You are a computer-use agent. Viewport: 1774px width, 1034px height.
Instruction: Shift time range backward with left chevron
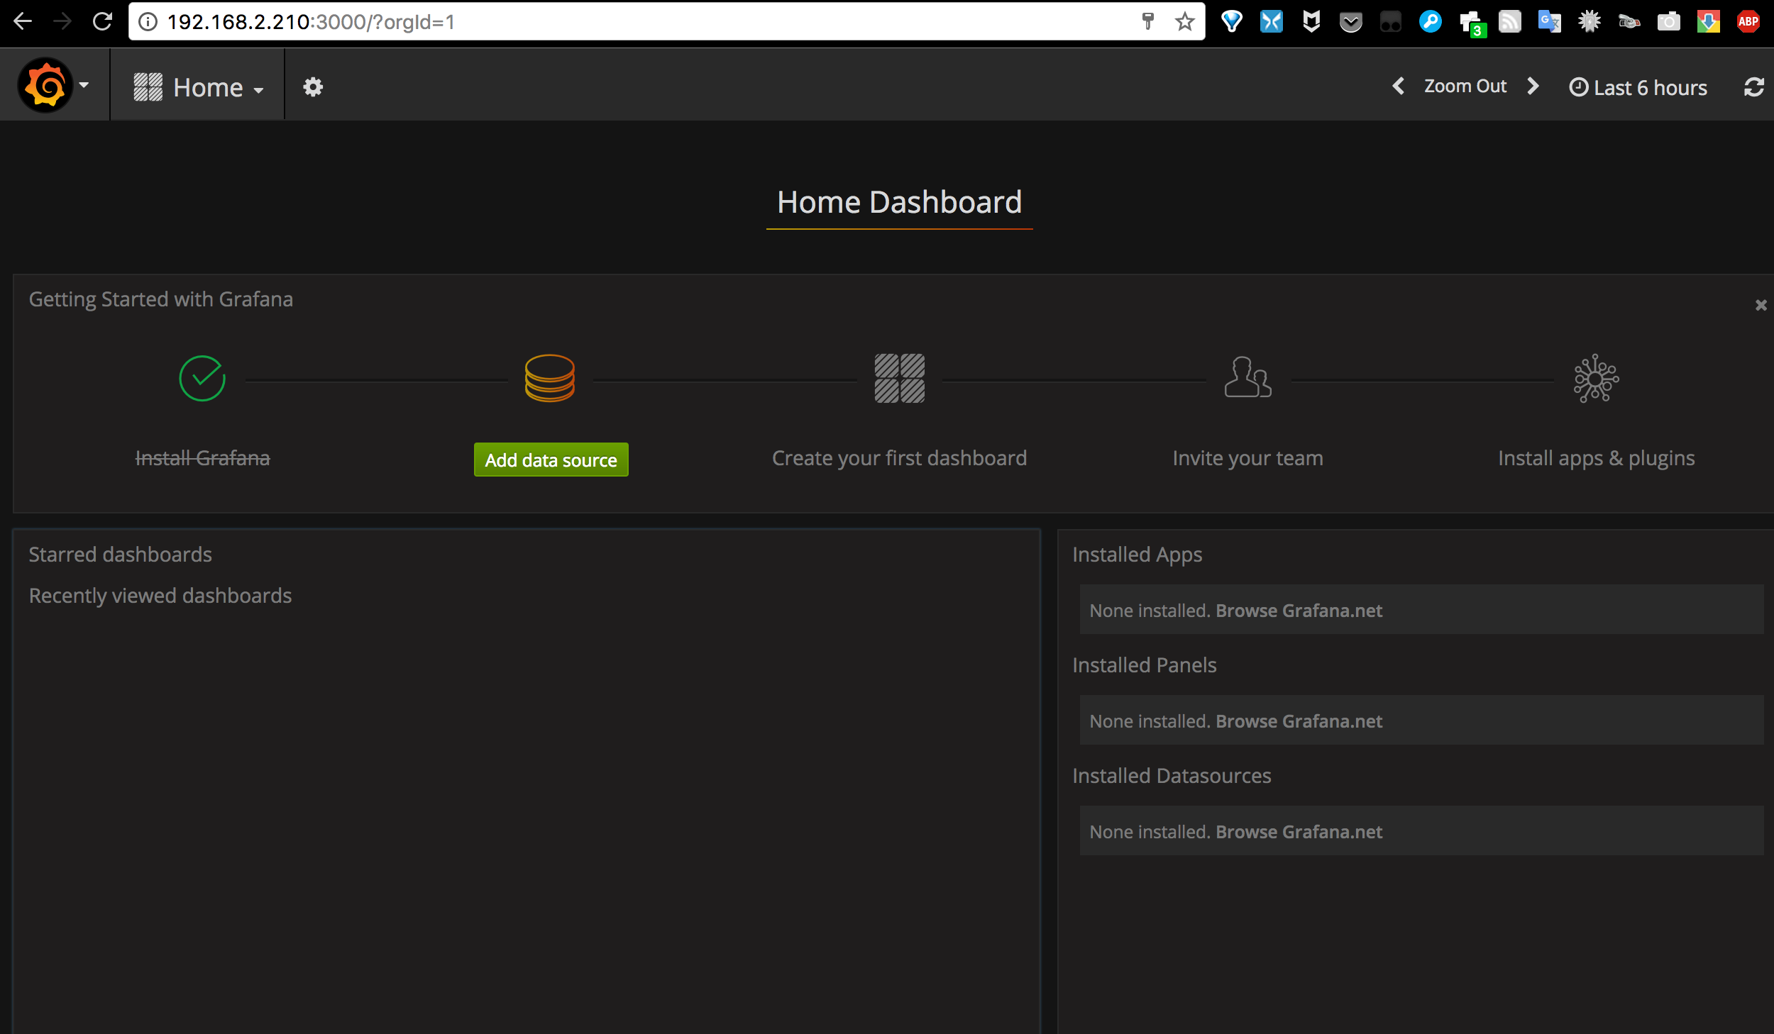[1398, 87]
